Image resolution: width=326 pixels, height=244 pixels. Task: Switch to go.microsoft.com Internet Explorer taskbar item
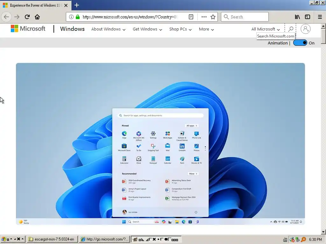[105, 239]
